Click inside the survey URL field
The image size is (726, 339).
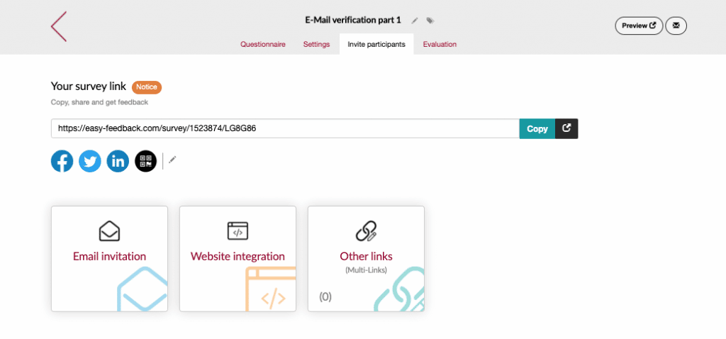click(x=285, y=129)
